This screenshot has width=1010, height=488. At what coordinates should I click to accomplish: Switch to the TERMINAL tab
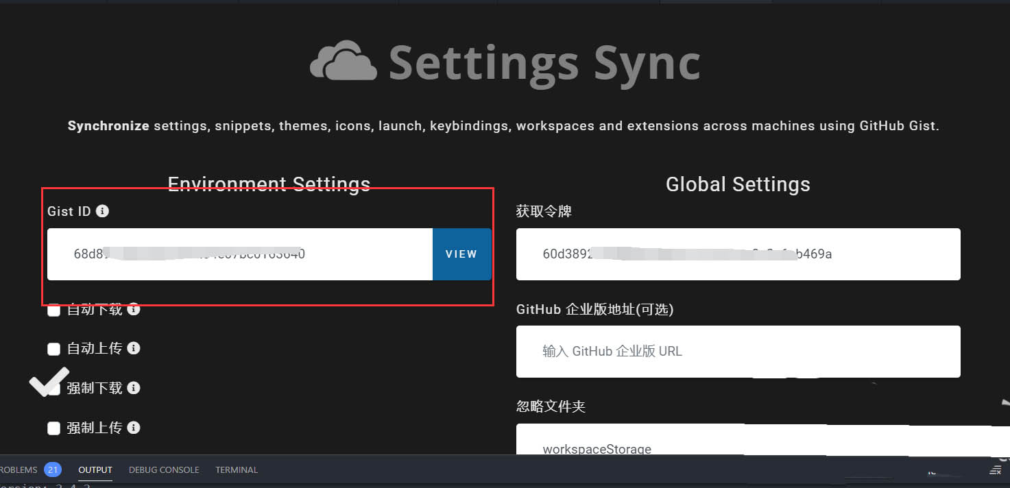(x=237, y=470)
